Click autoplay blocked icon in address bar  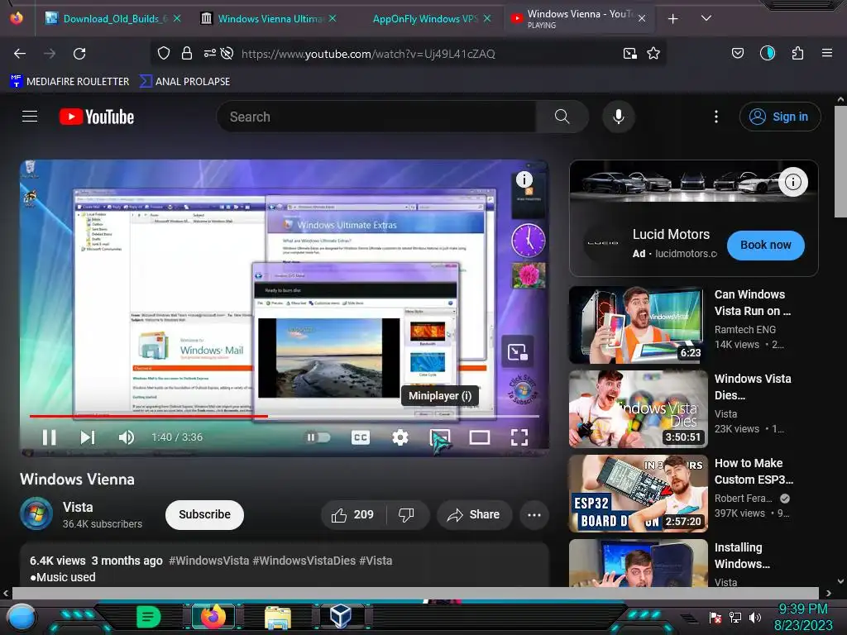pyautogui.click(x=227, y=53)
